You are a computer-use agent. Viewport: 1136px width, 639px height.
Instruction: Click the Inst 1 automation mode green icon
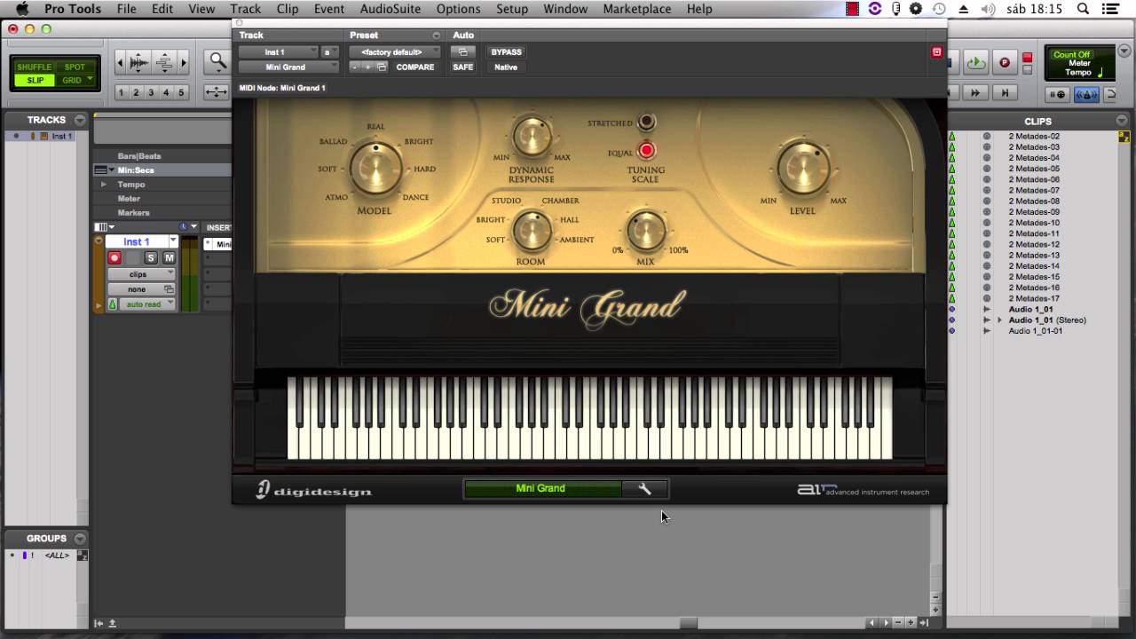pyautogui.click(x=112, y=304)
